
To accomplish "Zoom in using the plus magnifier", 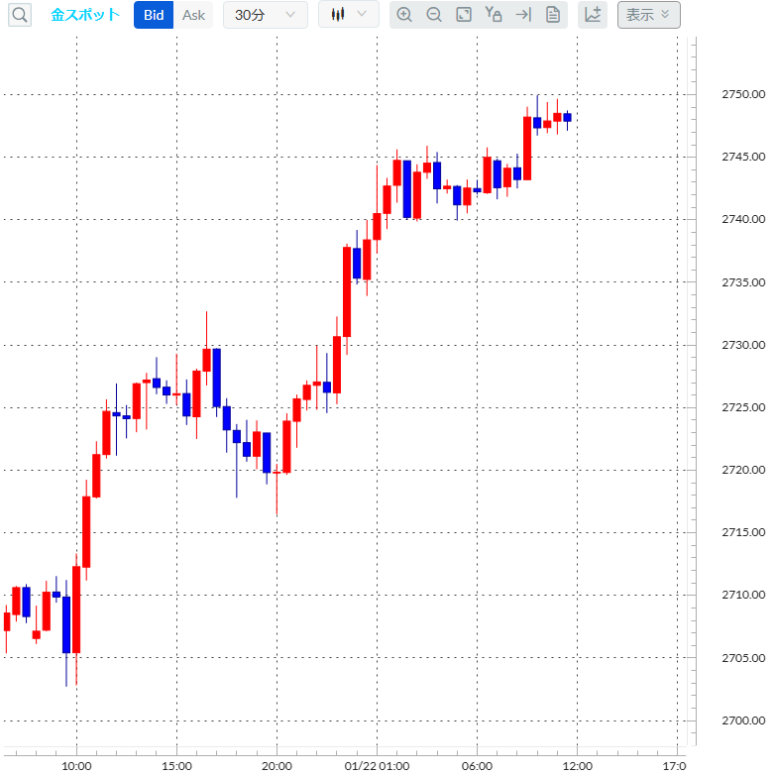I will (404, 15).
